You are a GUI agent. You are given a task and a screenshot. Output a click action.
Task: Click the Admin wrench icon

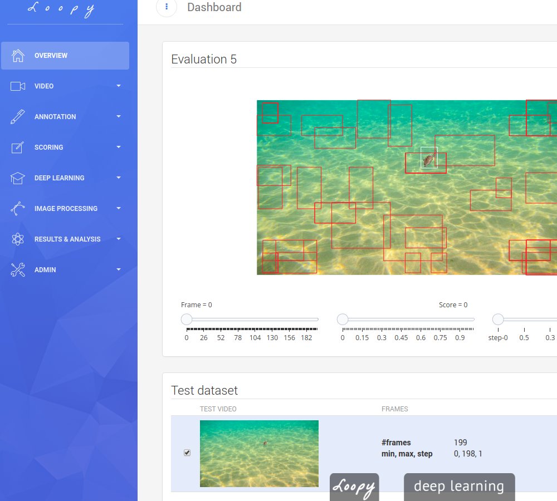pos(17,269)
